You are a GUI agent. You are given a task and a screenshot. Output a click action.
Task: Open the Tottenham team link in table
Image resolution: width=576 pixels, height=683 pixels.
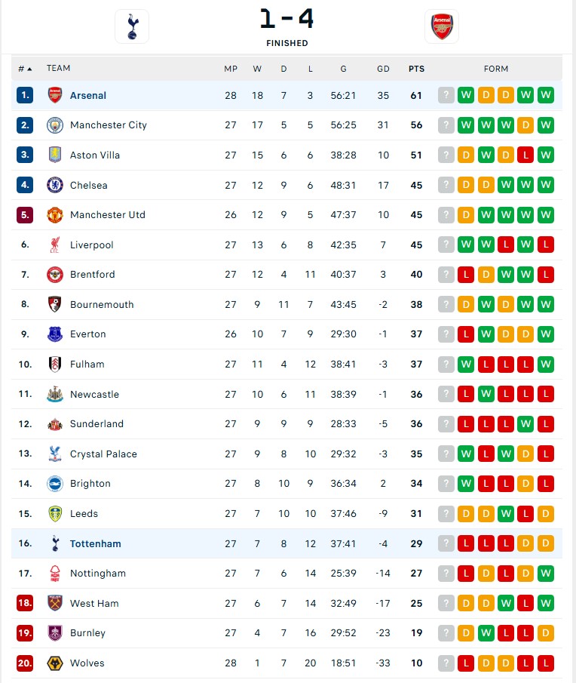point(95,543)
